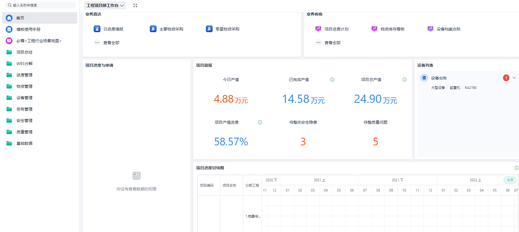
Task: Click the 物资库存看板 dashboard icon
Action: click(x=374, y=29)
